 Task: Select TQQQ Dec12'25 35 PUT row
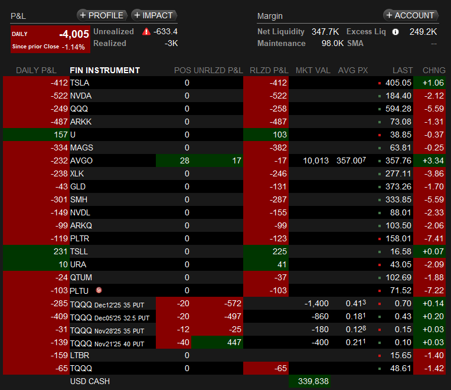(224, 303)
